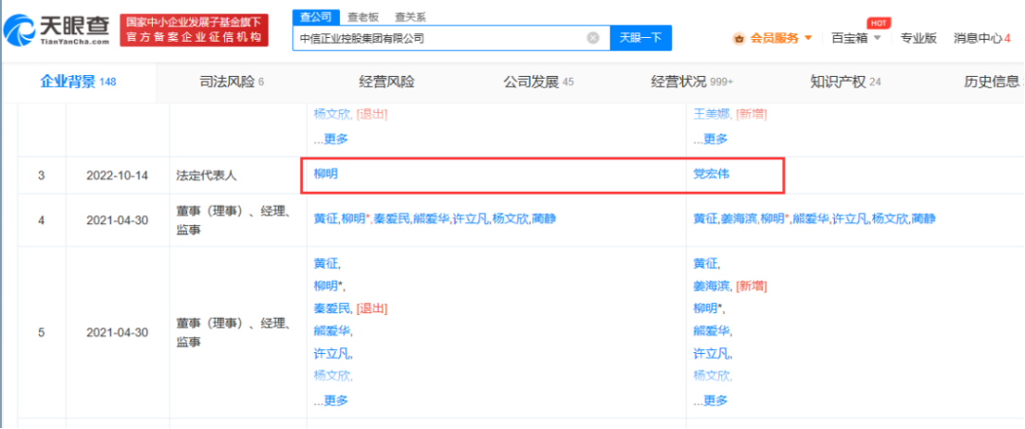Image resolution: width=1025 pixels, height=429 pixels.
Task: Open 消息中心 notifications
Action: pos(982,38)
